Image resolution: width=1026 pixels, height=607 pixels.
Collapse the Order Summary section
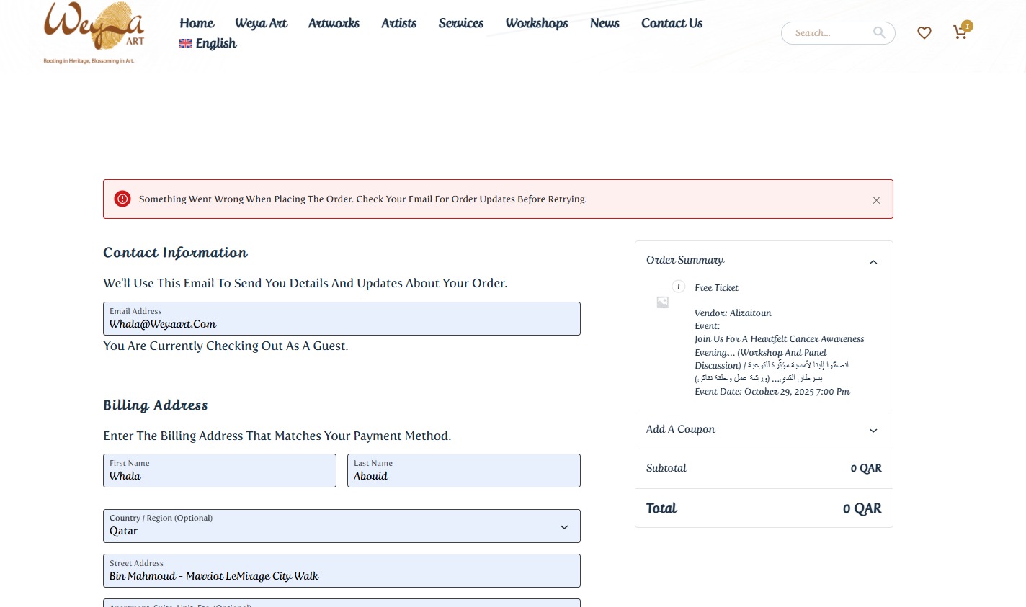coord(873,262)
